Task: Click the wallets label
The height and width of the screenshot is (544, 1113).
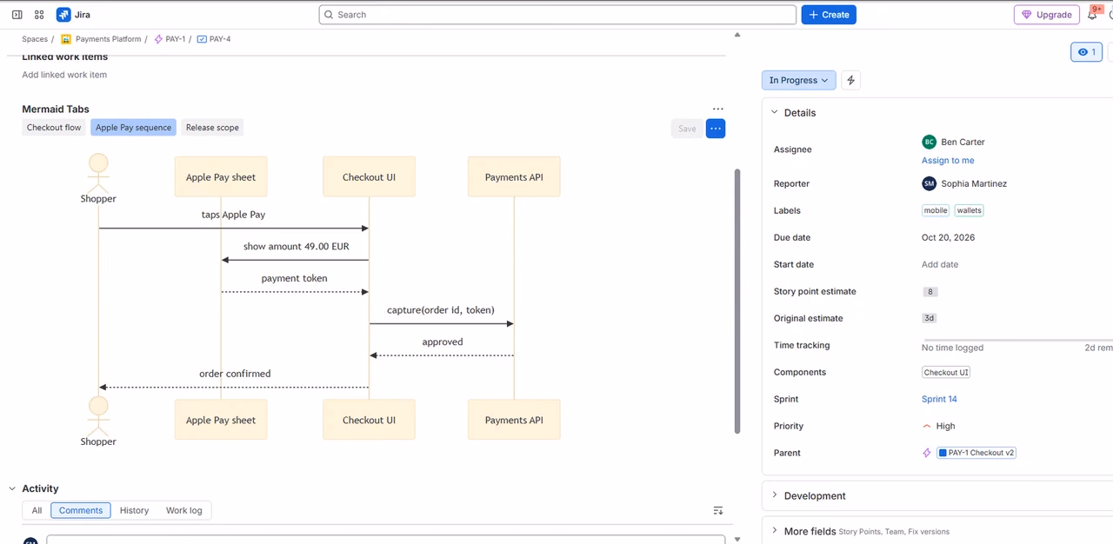Action: 969,210
